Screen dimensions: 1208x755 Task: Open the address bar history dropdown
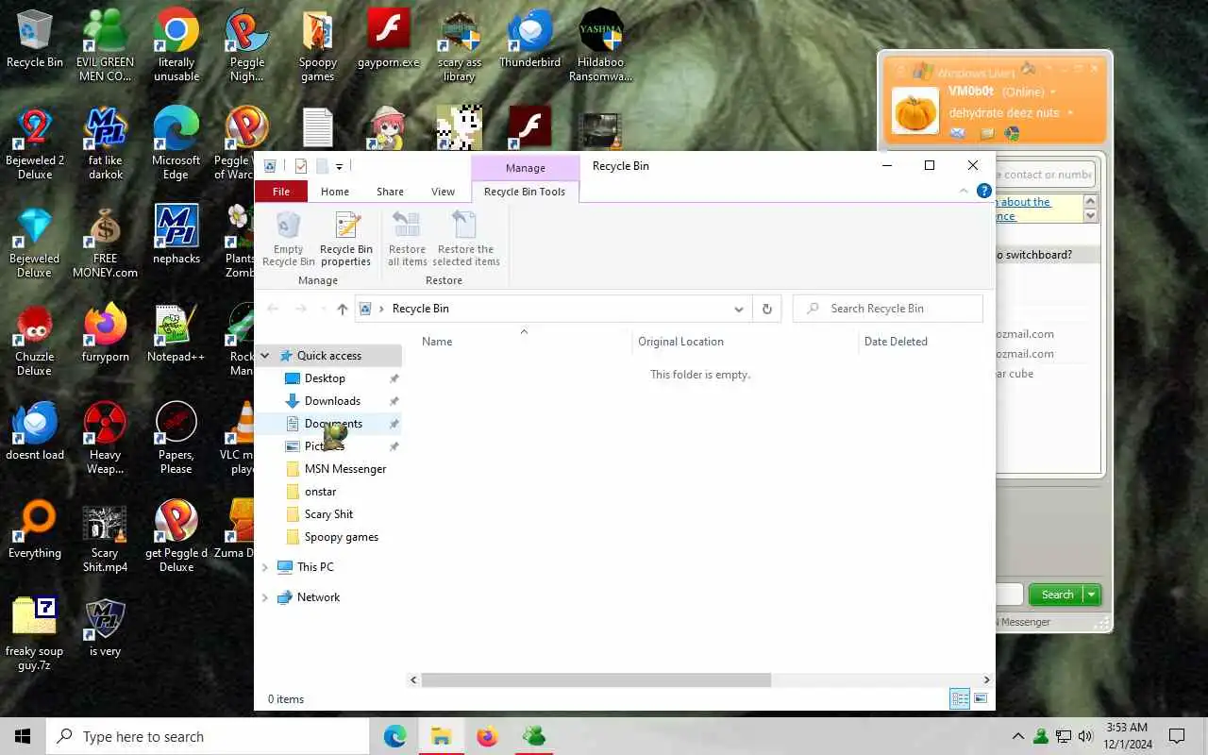[x=738, y=309]
